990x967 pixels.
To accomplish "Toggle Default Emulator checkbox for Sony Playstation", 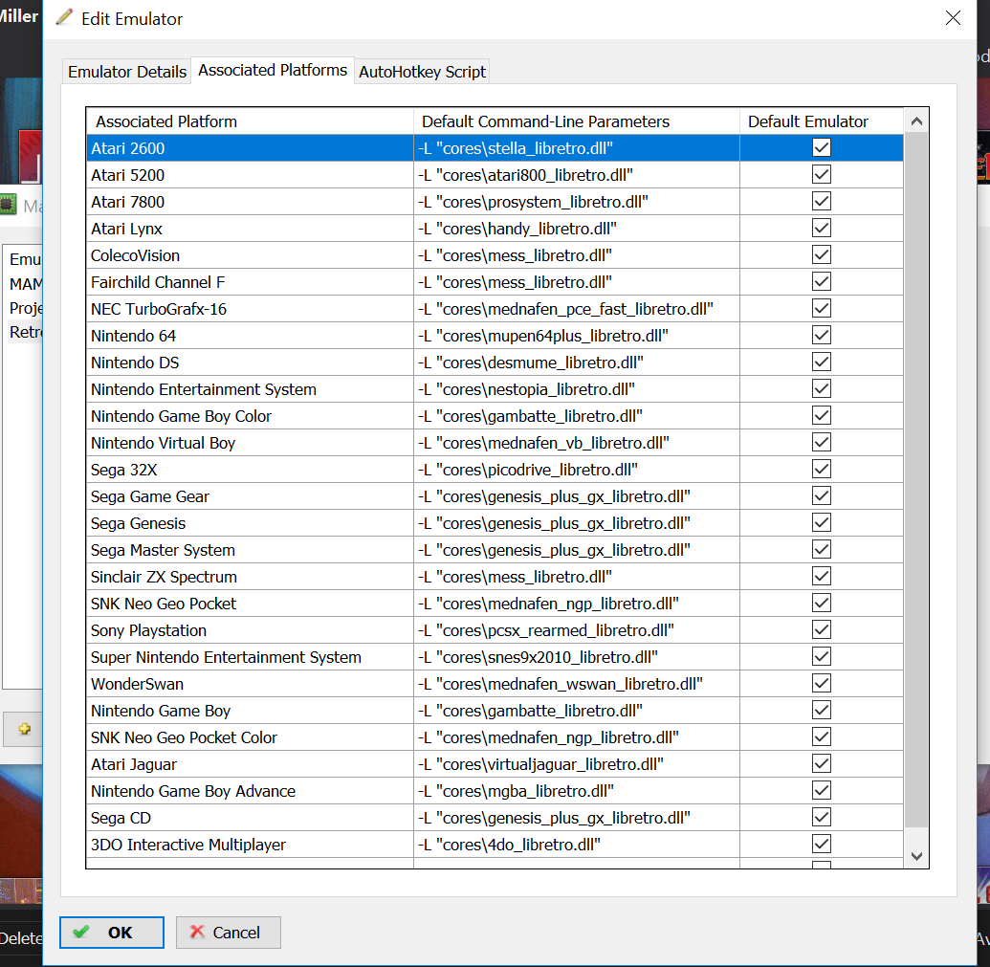I will pos(821,630).
